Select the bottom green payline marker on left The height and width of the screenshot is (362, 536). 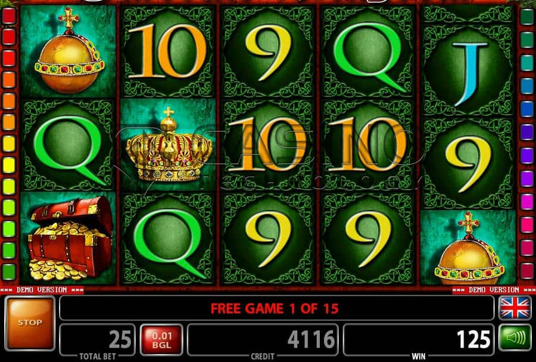9,271
